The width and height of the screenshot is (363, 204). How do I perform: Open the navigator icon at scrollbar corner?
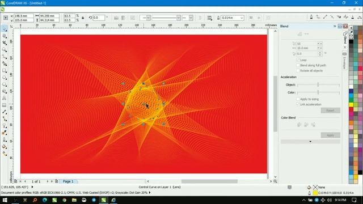click(275, 181)
